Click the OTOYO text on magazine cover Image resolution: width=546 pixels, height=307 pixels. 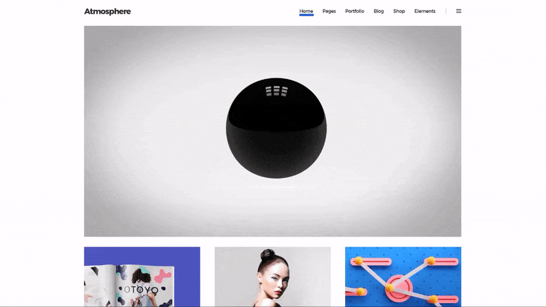tap(140, 290)
